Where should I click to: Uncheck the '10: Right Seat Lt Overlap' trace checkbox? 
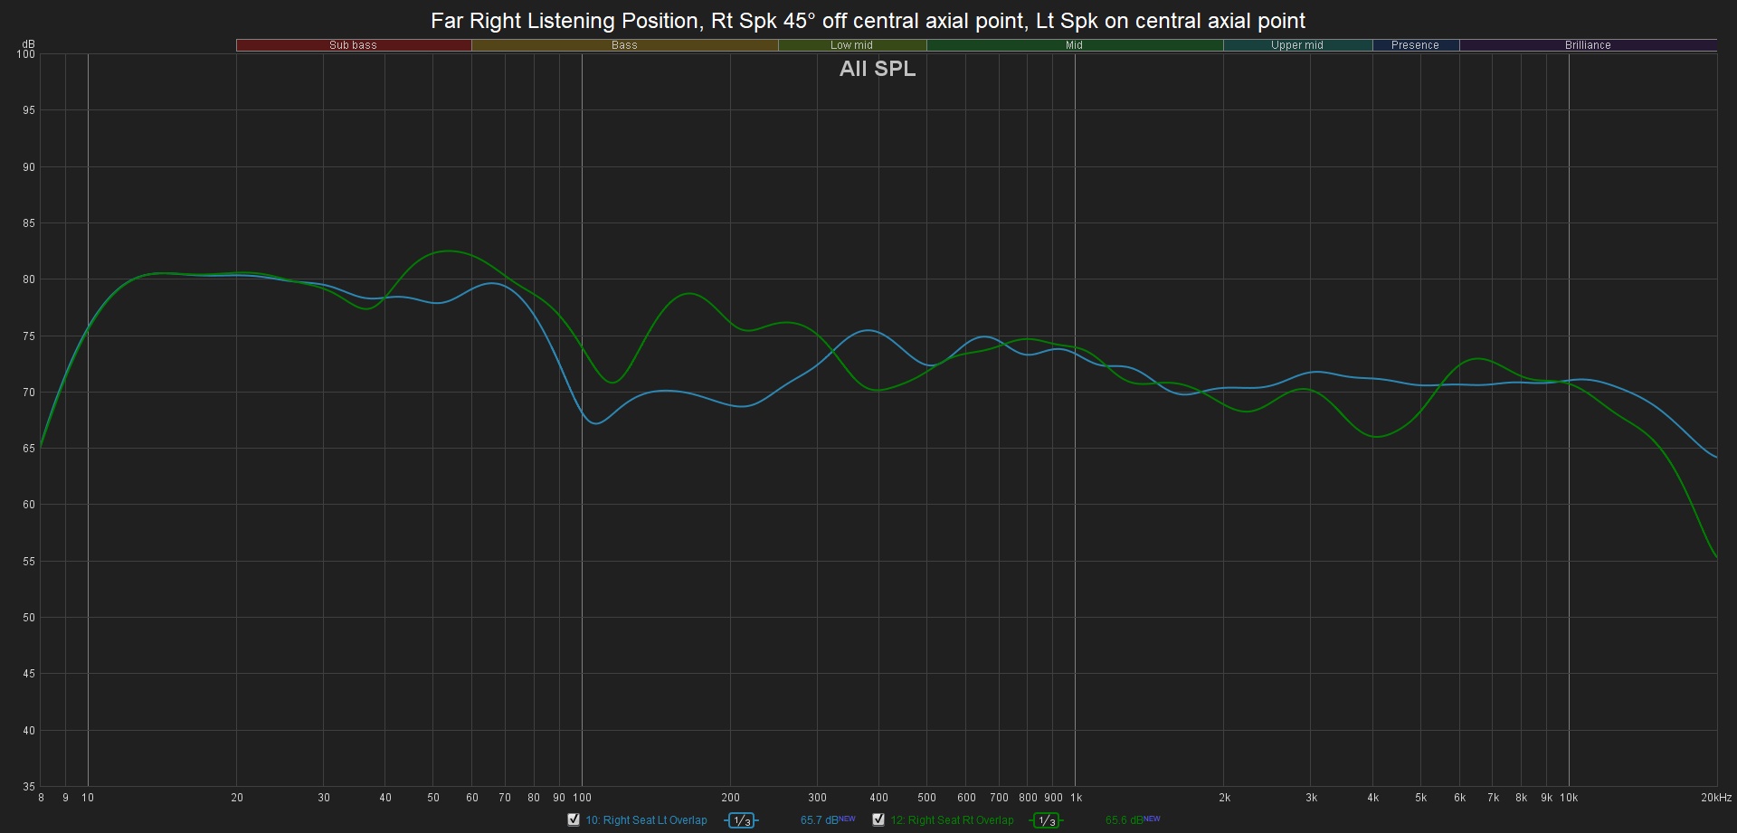[x=573, y=819]
